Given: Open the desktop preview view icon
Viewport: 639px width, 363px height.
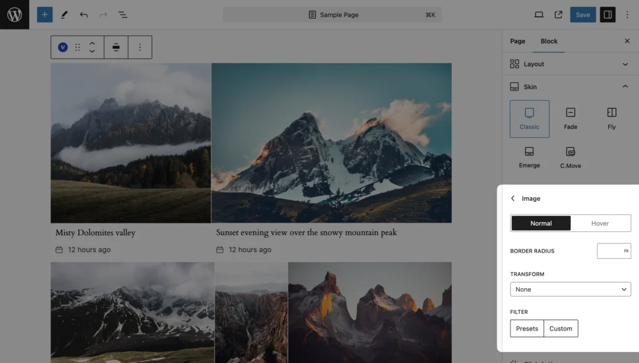Looking at the screenshot, I should click(x=539, y=14).
